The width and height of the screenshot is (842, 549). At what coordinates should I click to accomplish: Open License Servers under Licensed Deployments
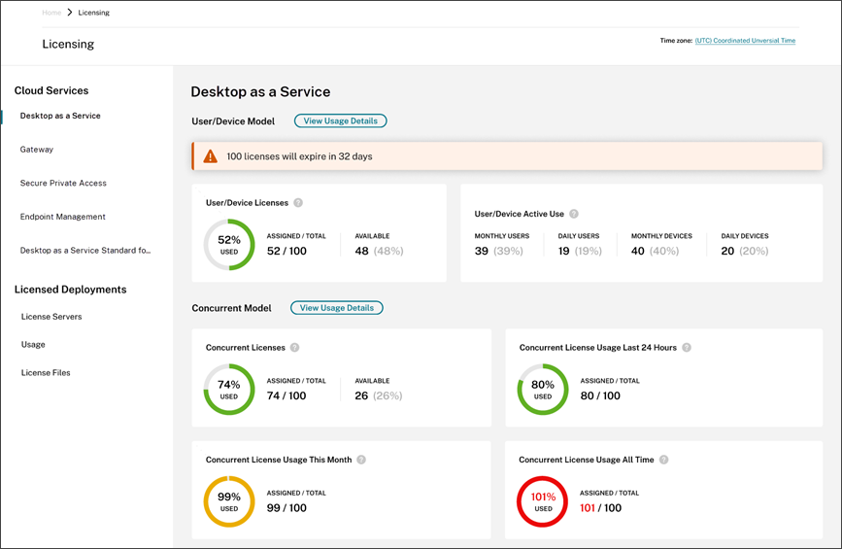click(x=51, y=317)
